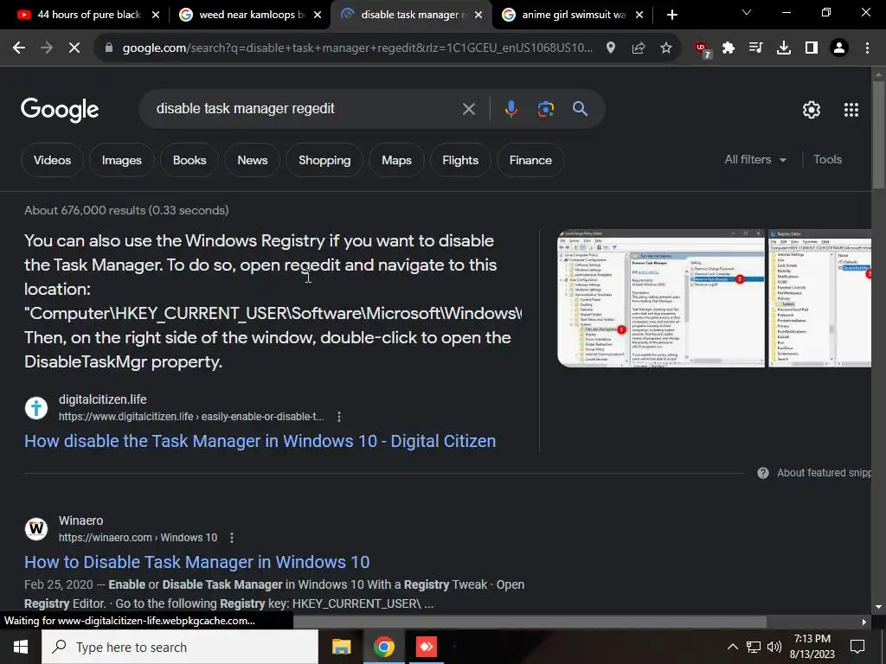Open the location permission icon in address bar

pos(610,48)
